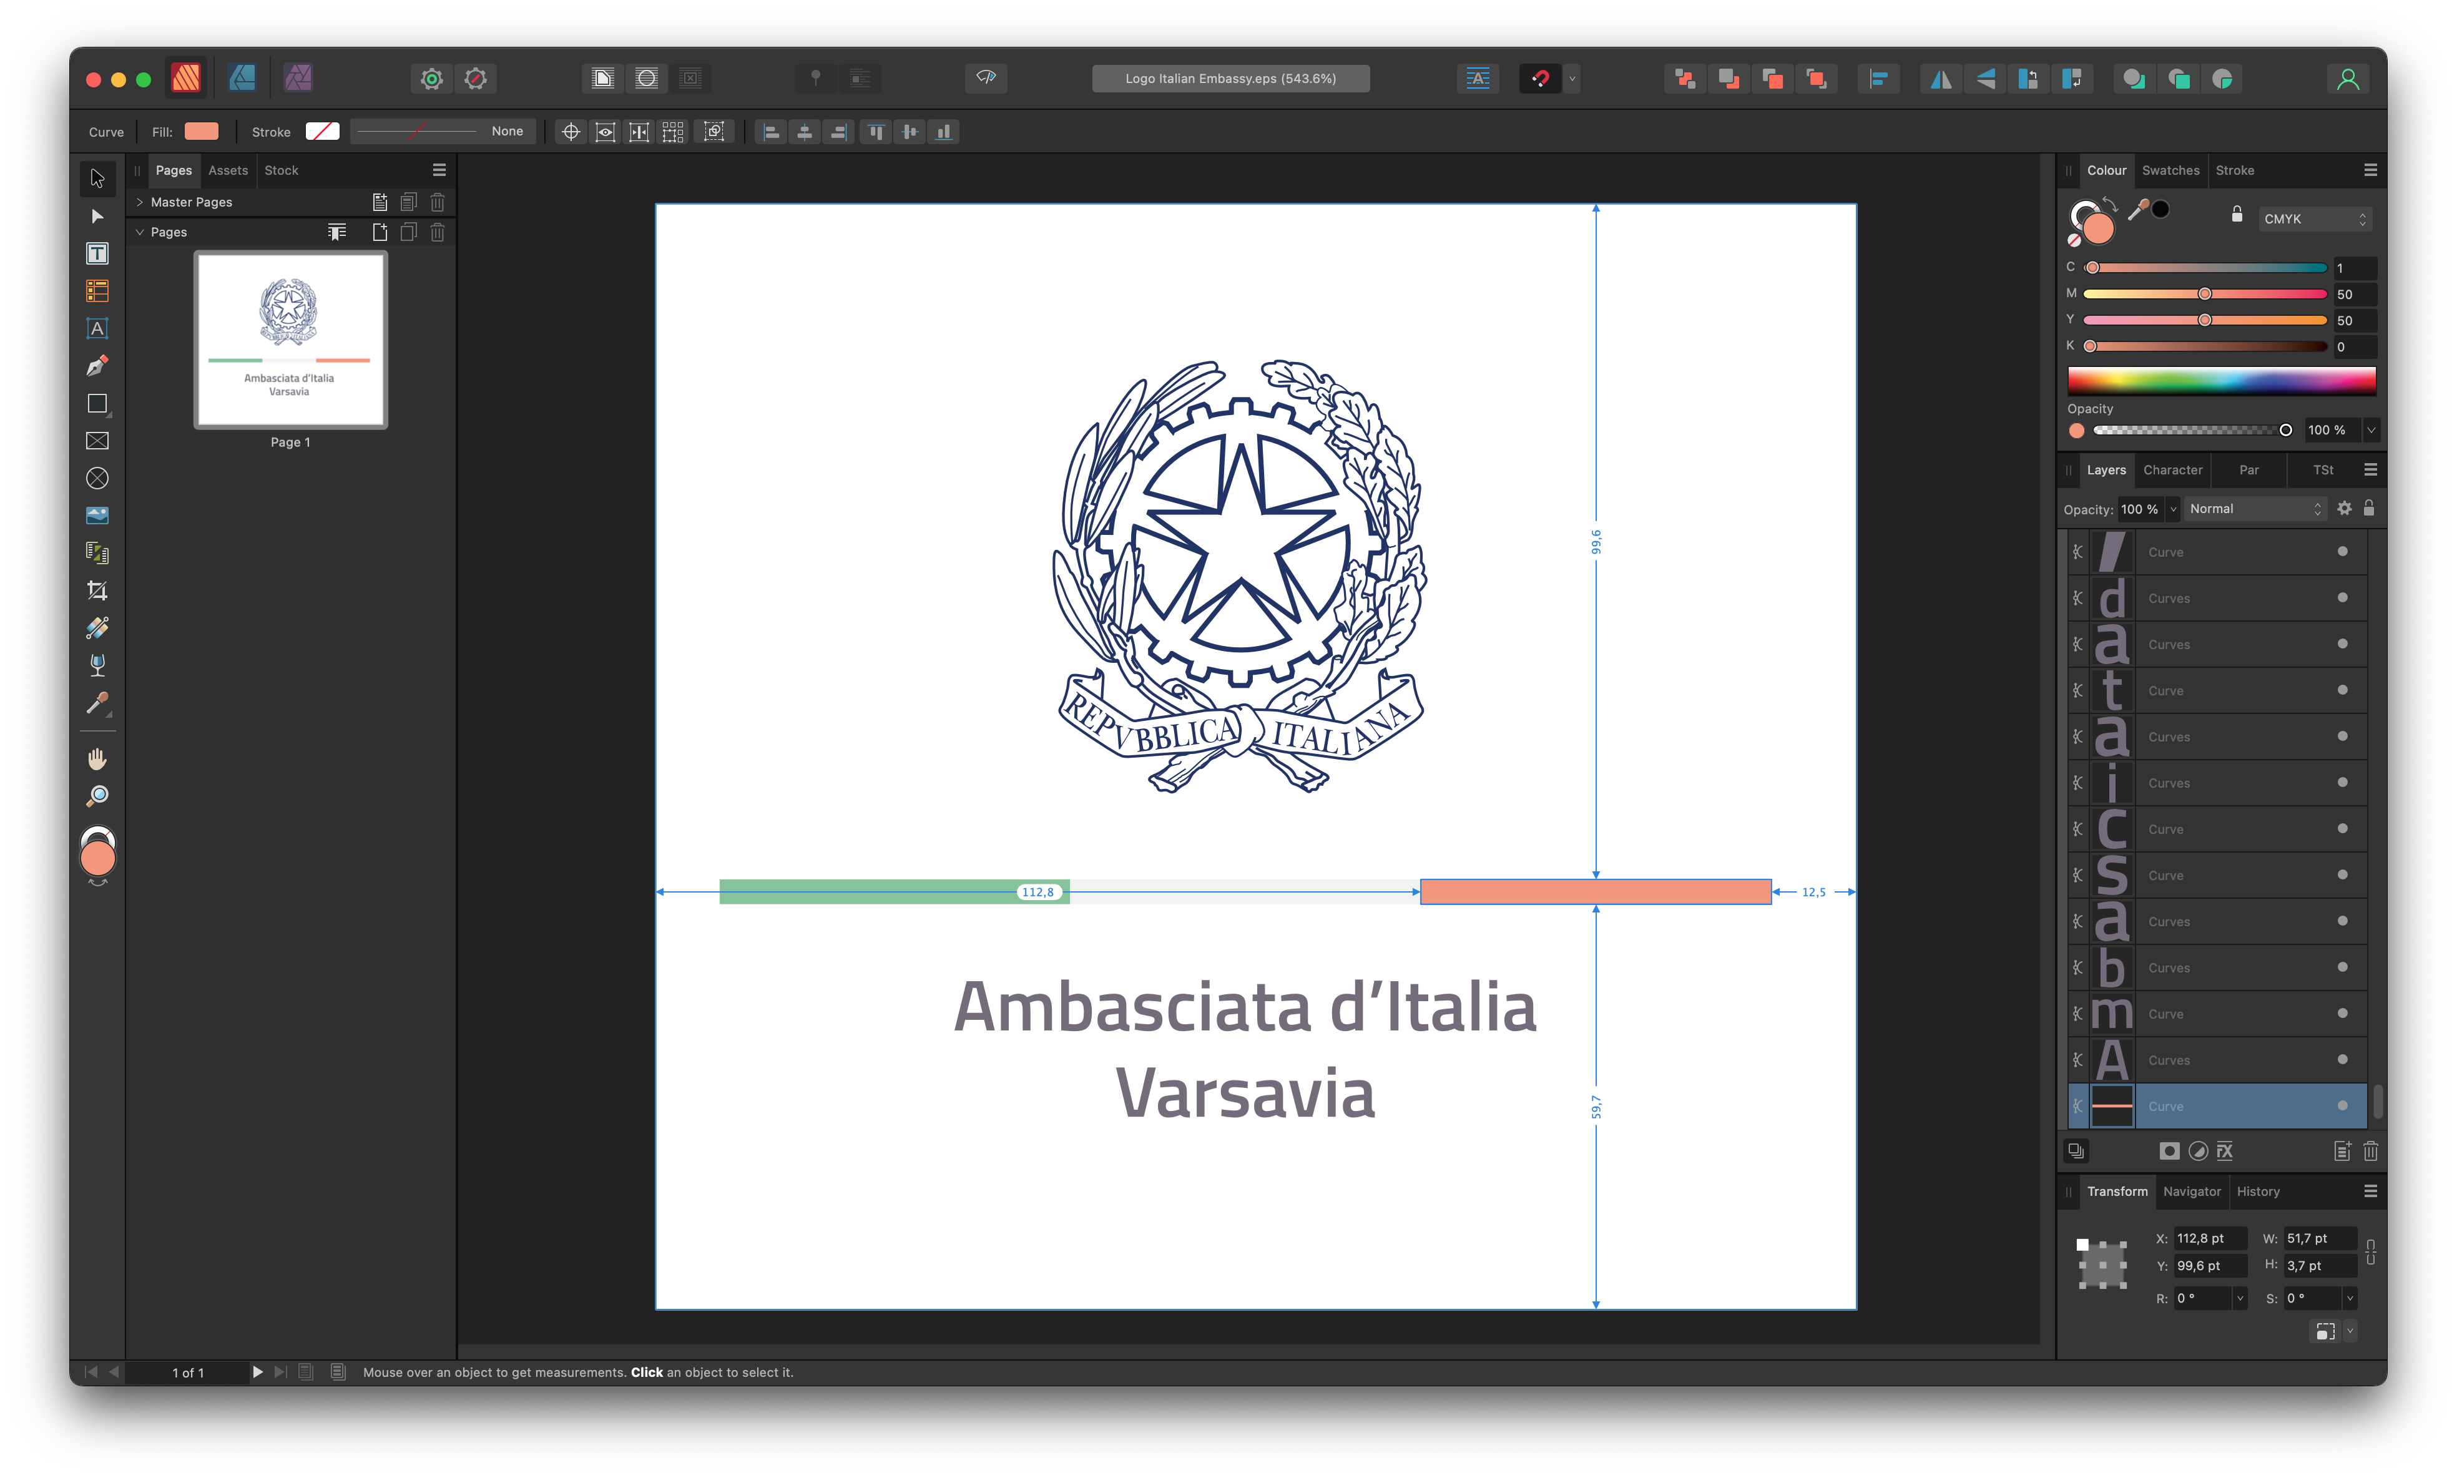Expand the Master Pages section
The width and height of the screenshot is (2457, 1478).
[139, 202]
